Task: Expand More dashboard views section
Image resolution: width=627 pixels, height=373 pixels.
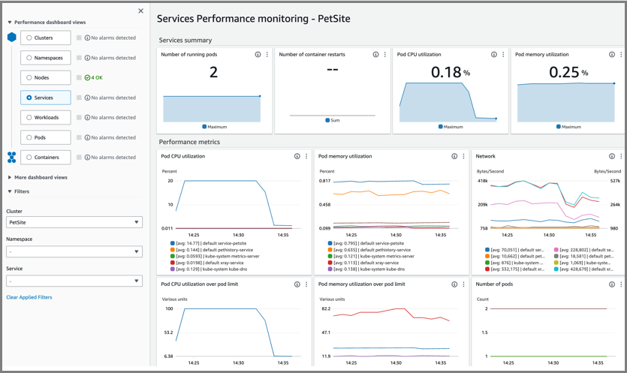Action: [10, 177]
